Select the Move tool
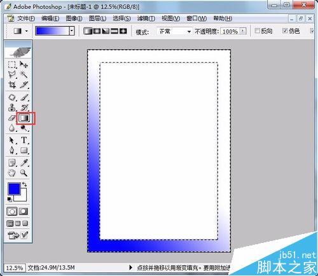Screen dimensions: 318x276 coord(24,64)
